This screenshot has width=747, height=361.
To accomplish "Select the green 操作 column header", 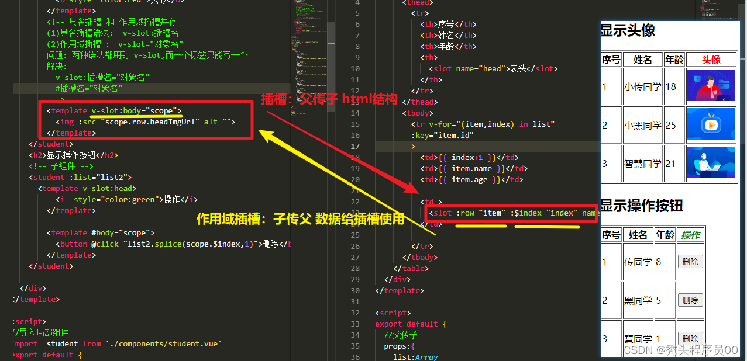I will click(x=690, y=234).
